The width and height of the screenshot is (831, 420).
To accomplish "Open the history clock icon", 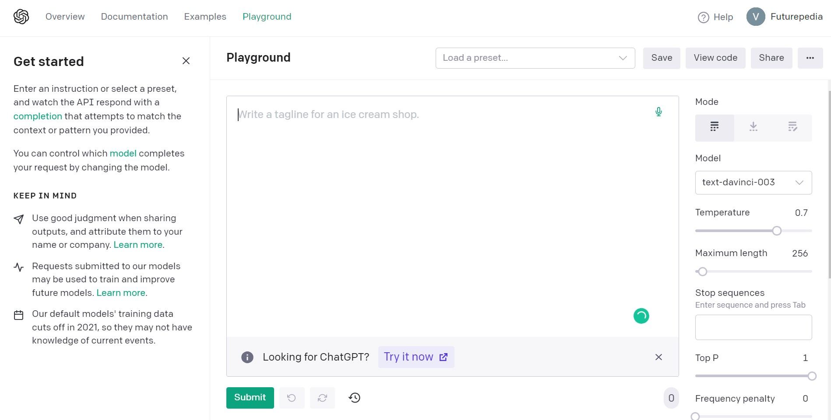I will click(x=354, y=398).
